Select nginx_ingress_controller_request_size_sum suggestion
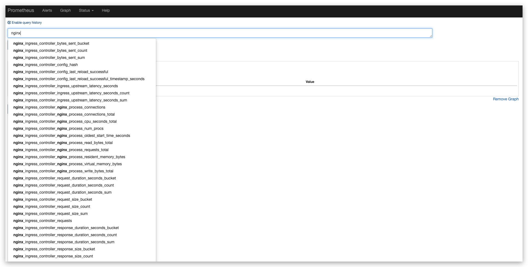The height and width of the screenshot is (267, 528). [x=82, y=214]
